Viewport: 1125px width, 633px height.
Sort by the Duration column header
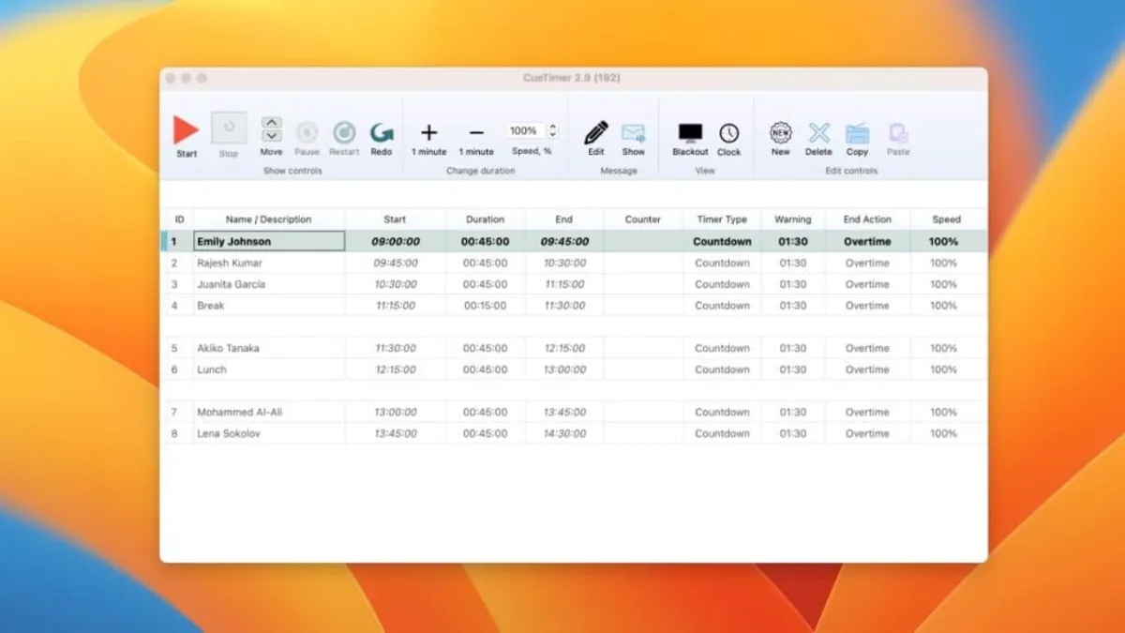click(x=486, y=219)
